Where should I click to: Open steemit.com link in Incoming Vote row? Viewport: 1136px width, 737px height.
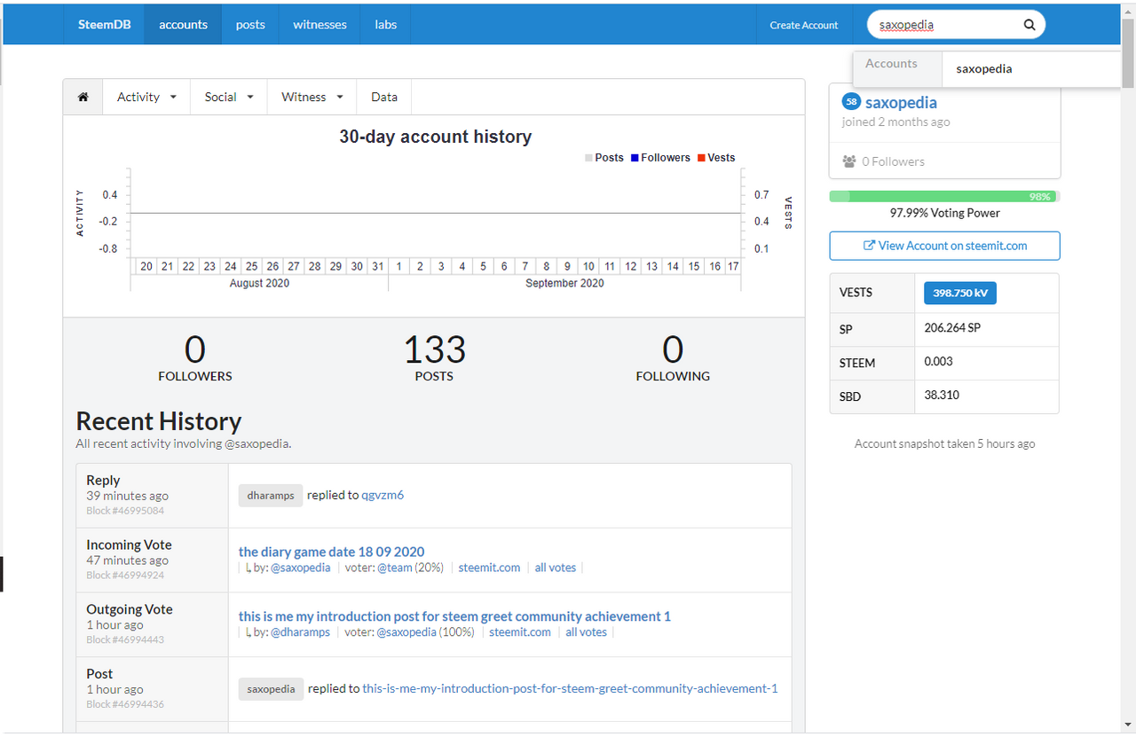[x=489, y=568]
